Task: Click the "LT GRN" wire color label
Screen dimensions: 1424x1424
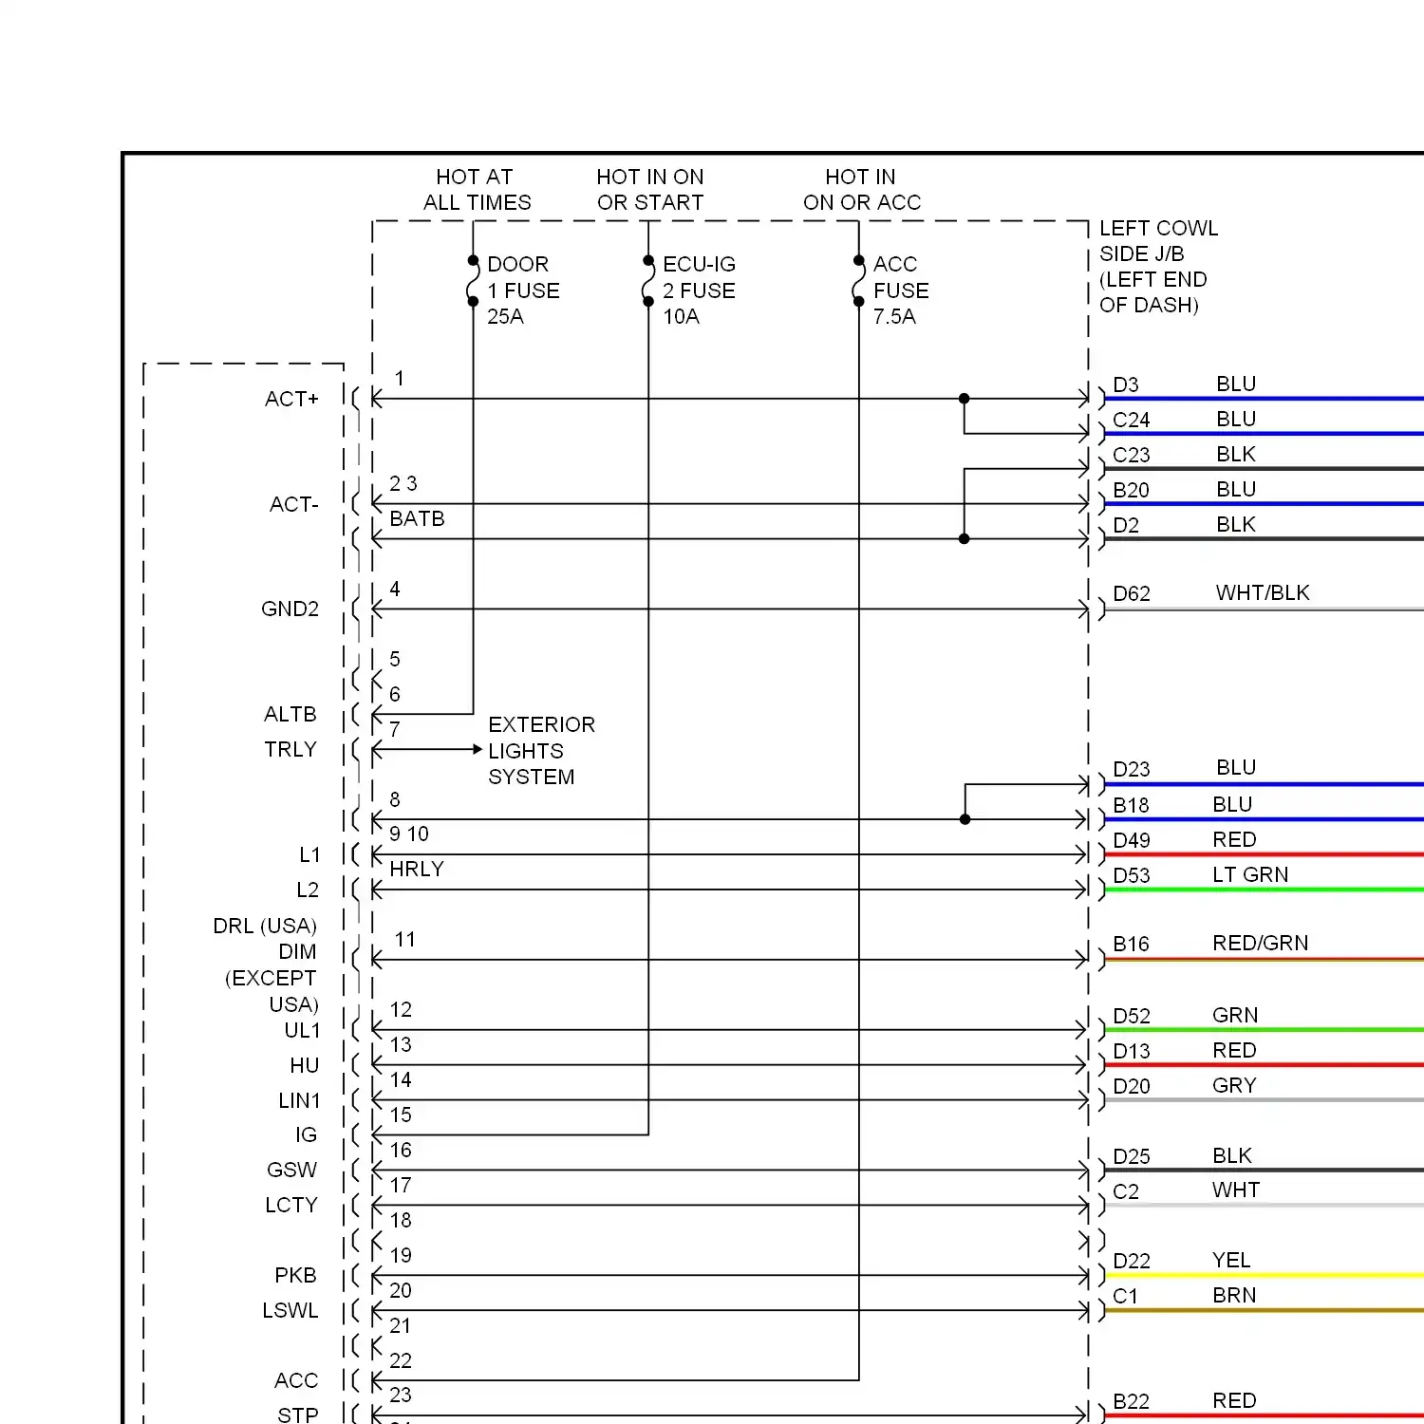Action: click(x=1250, y=874)
